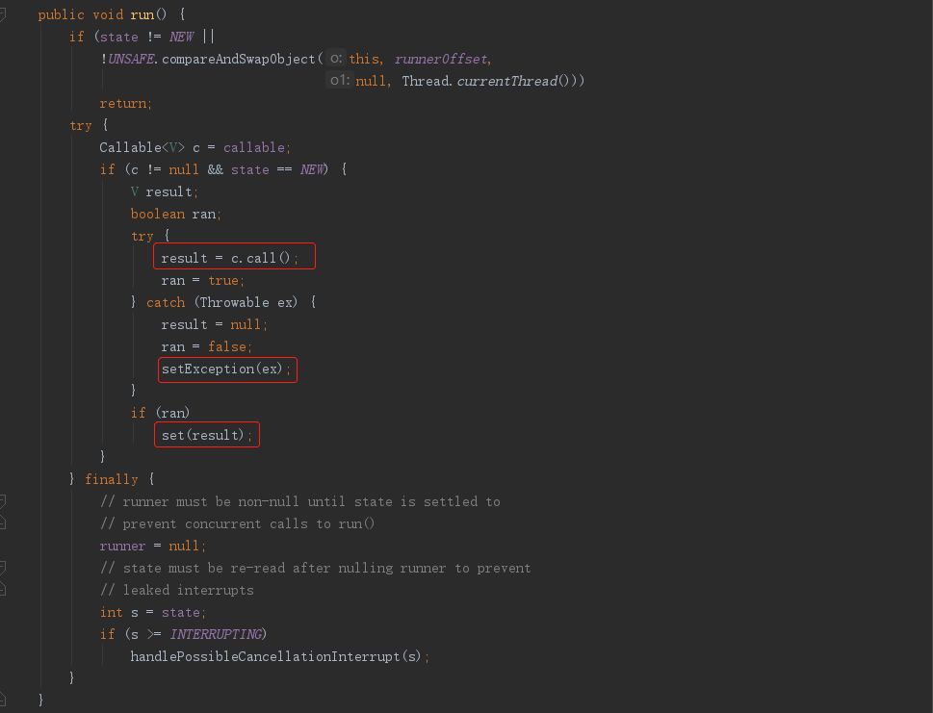The image size is (933, 713).
Task: Click the 'result = null;' statement
Action: [214, 324]
